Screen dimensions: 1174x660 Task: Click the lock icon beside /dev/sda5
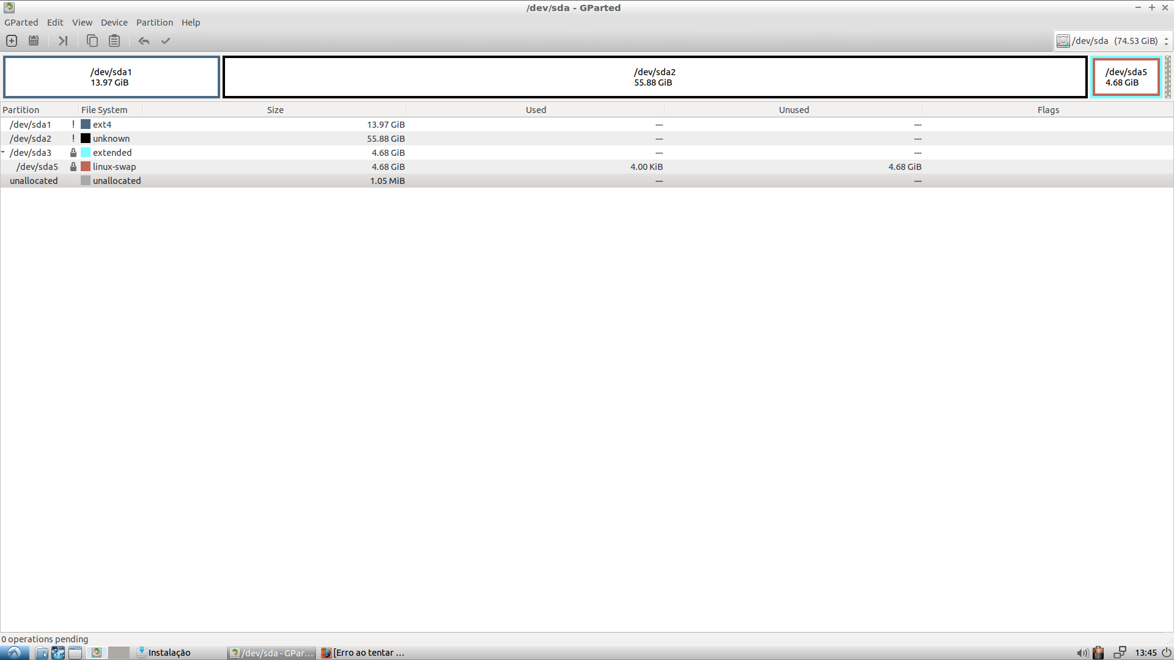coord(73,167)
